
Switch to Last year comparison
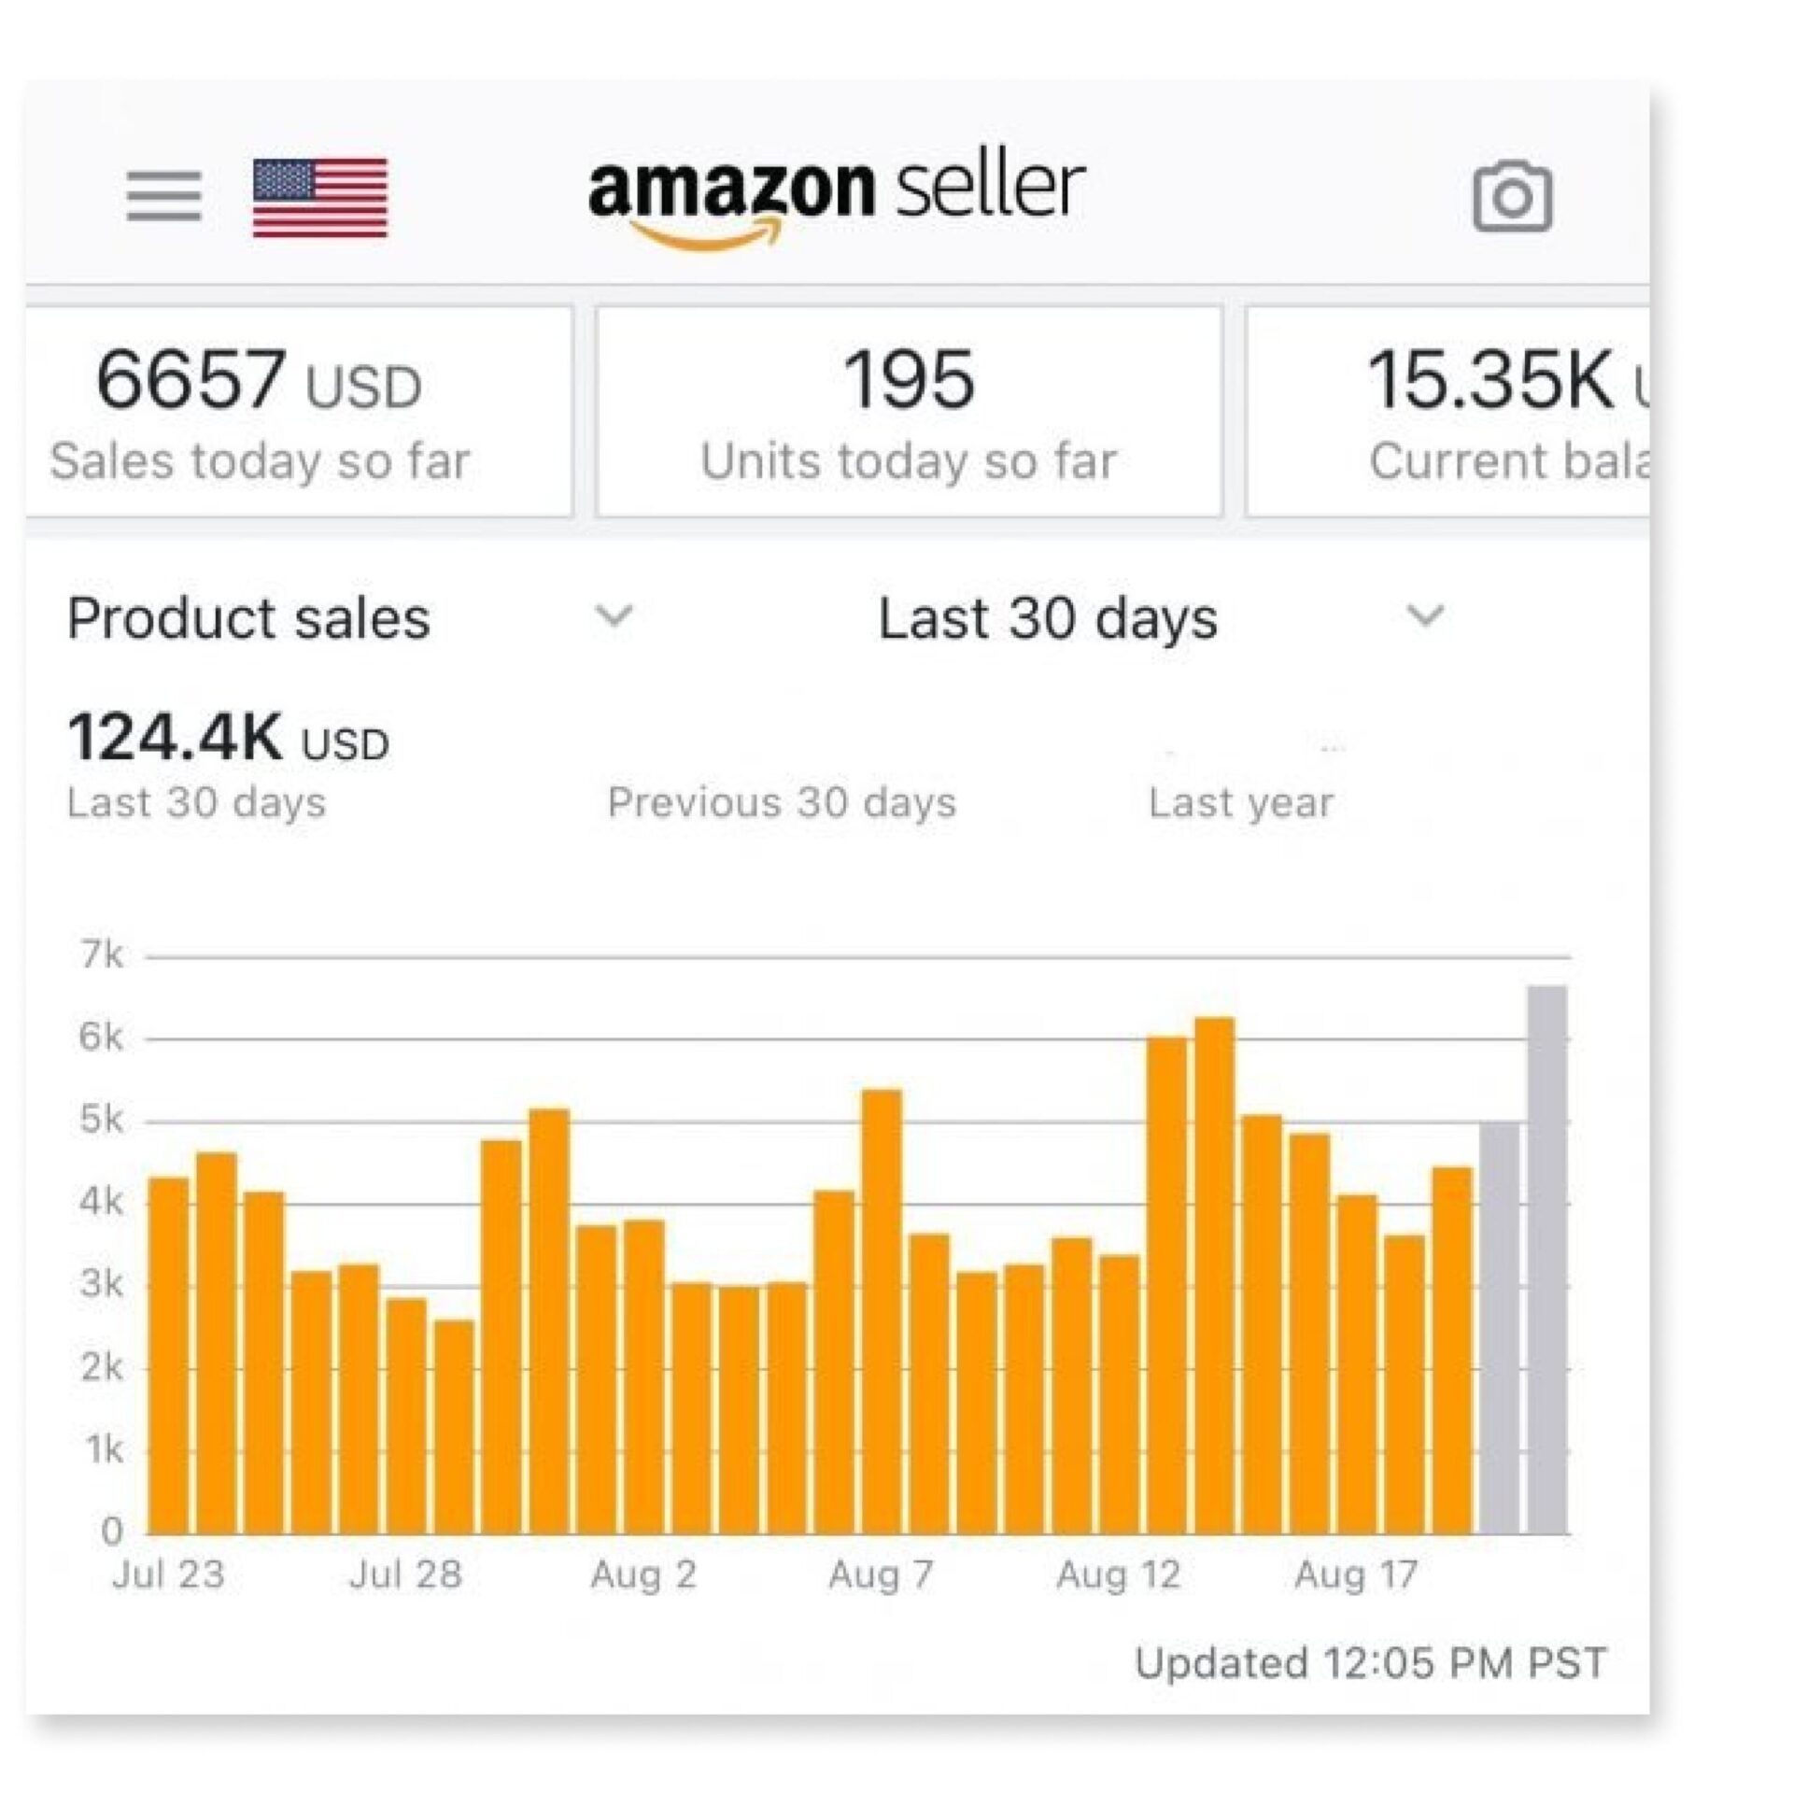1241,802
